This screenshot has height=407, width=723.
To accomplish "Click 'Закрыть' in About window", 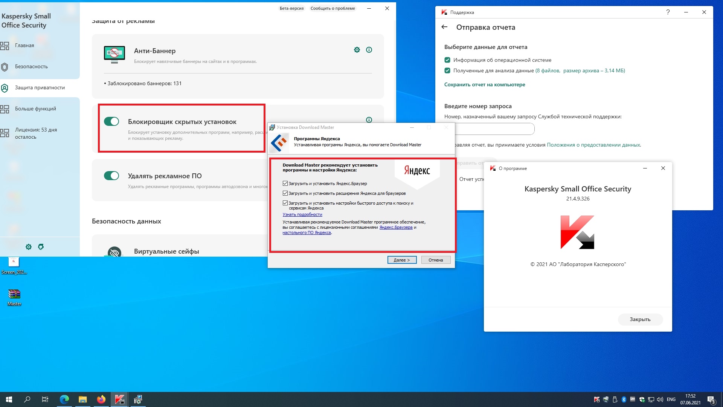I will [x=640, y=319].
